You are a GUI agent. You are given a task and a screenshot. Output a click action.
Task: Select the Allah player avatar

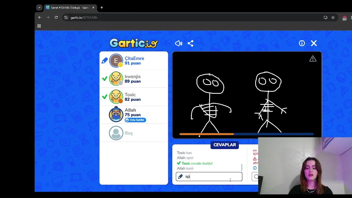coord(116,114)
